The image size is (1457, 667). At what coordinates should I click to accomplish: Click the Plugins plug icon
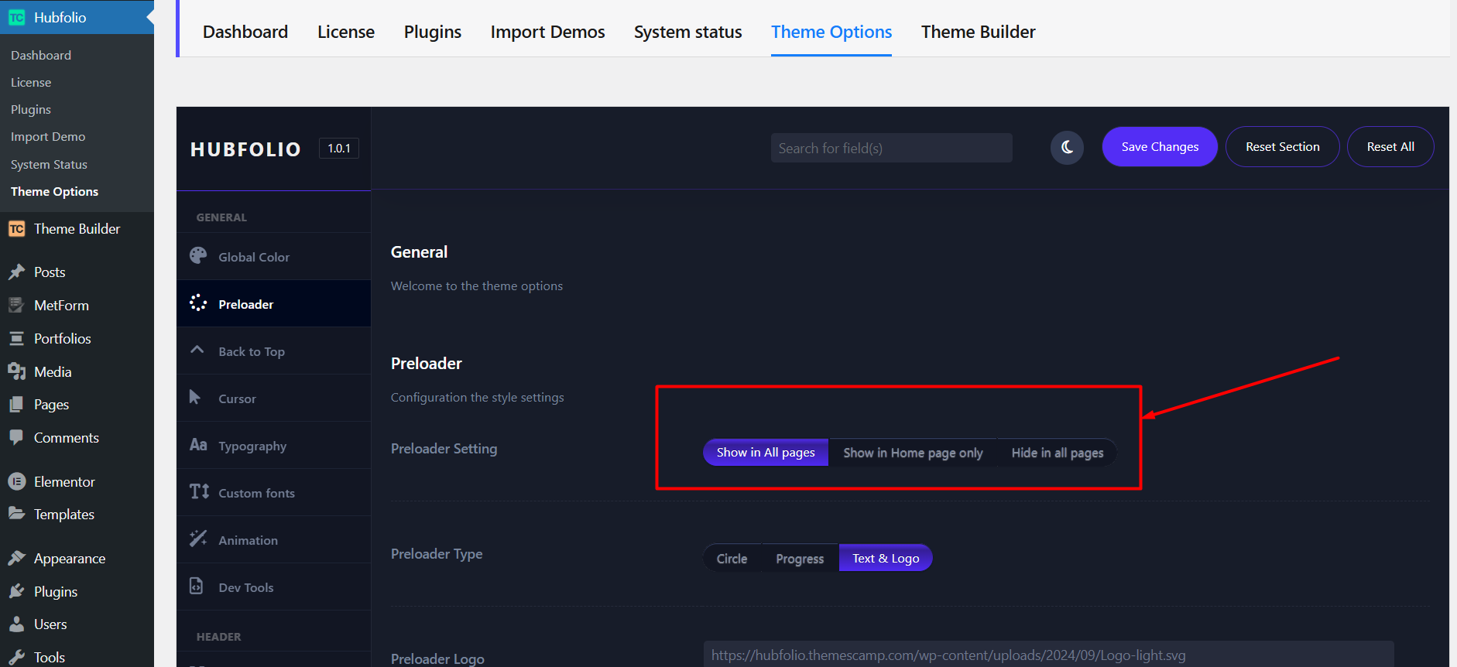pyautogui.click(x=17, y=592)
